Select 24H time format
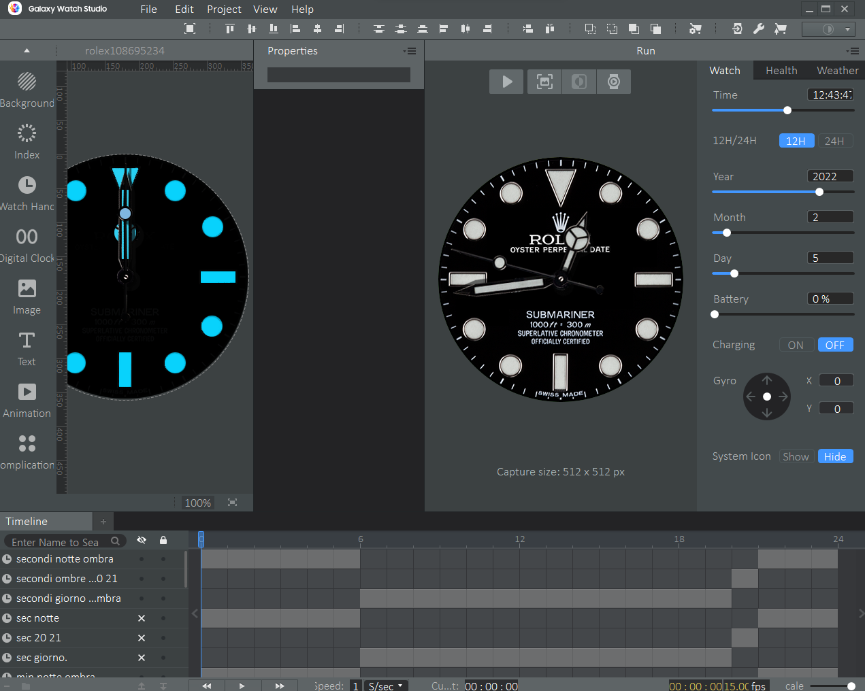The width and height of the screenshot is (865, 691). coord(834,141)
